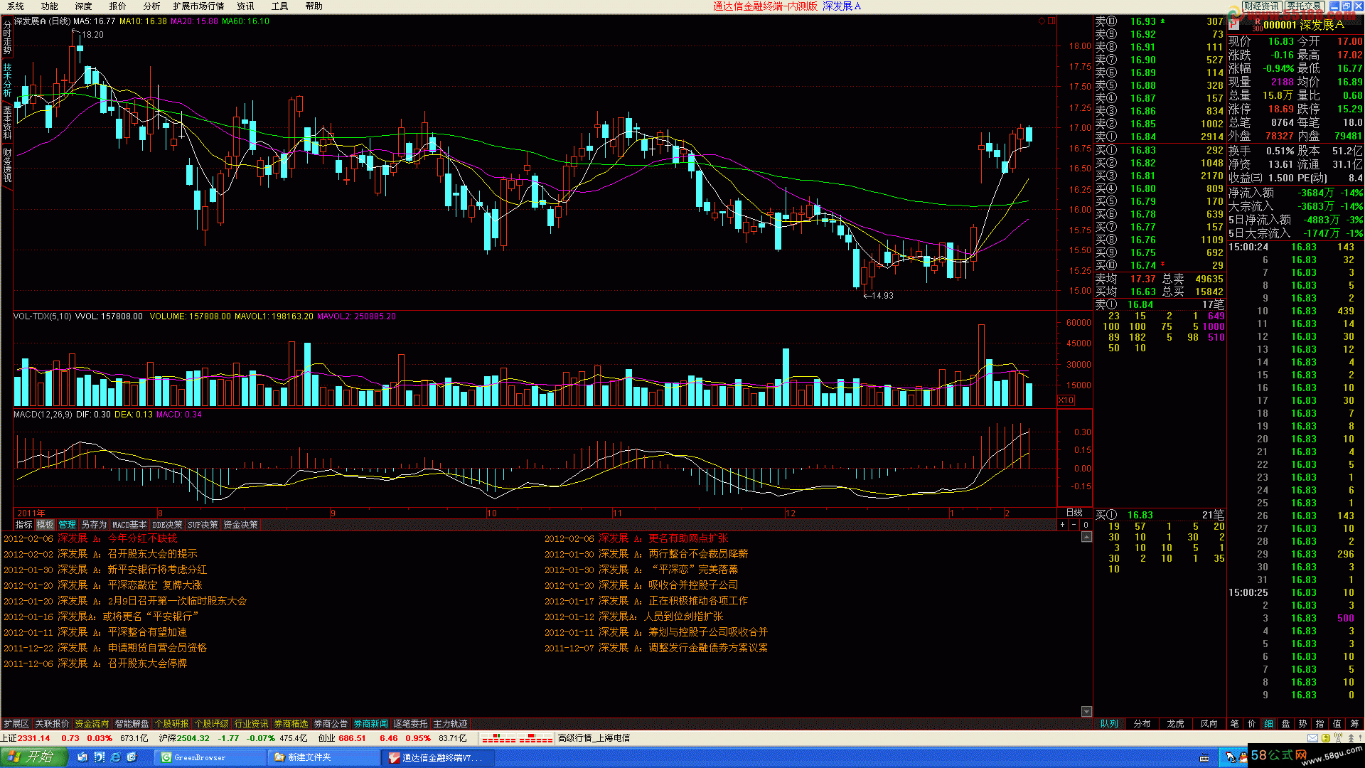Click the 管理 tab
Image resolution: width=1365 pixels, height=768 pixels.
pyautogui.click(x=67, y=525)
